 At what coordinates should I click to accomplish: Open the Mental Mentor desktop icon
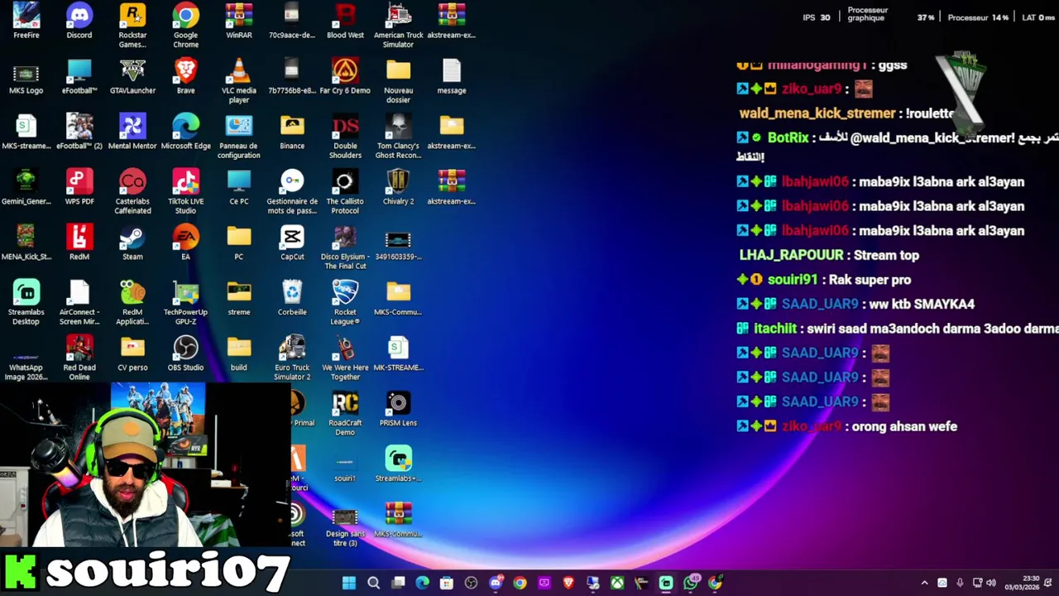coord(132,132)
